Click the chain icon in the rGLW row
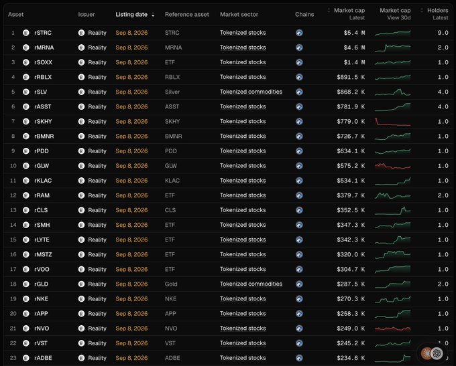The width and height of the screenshot is (456, 366). tap(299, 166)
